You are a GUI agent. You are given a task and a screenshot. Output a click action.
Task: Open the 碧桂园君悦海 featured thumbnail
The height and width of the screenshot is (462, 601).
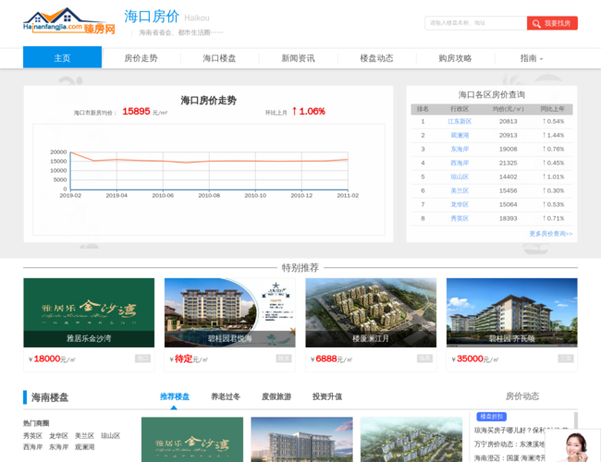(230, 312)
